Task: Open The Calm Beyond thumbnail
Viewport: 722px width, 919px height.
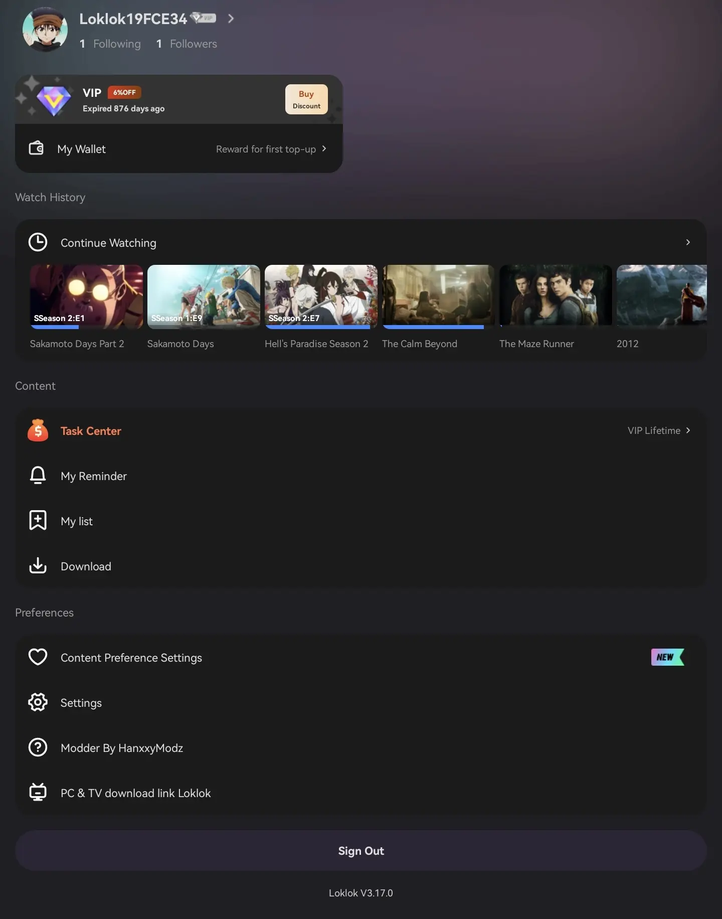Action: [x=438, y=296]
